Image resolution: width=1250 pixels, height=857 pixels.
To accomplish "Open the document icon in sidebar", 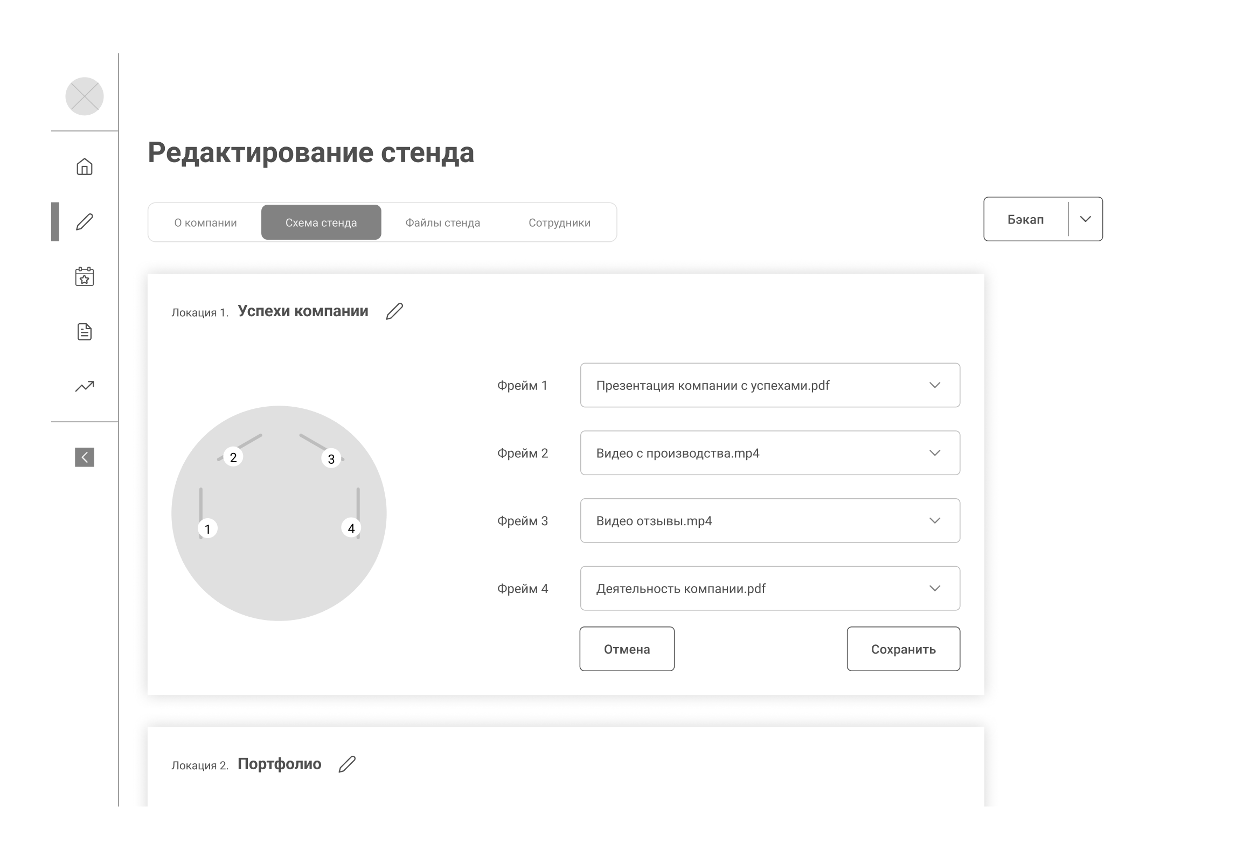I will click(85, 332).
